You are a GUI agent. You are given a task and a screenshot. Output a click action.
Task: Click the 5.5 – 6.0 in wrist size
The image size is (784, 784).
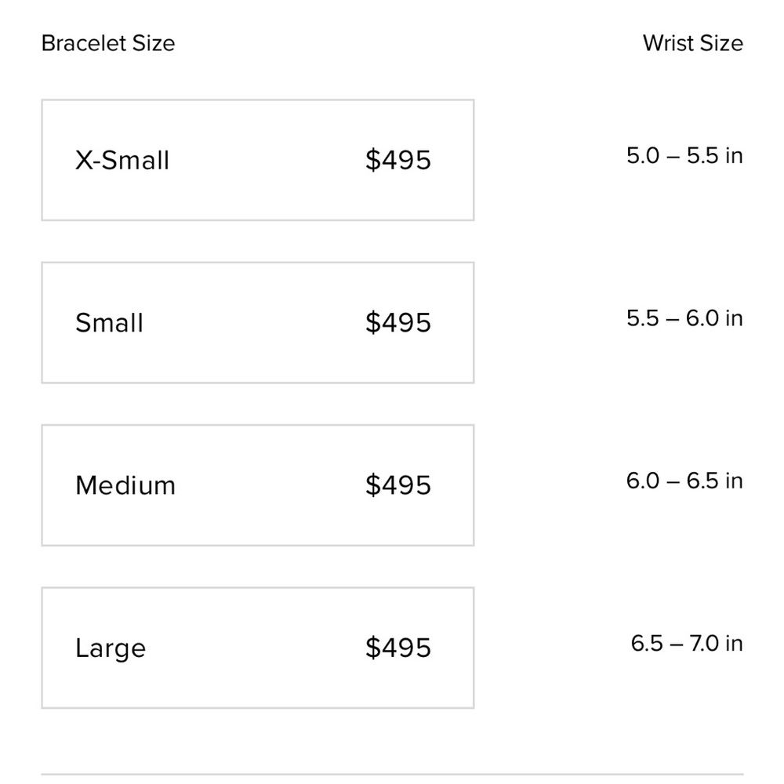coord(684,318)
